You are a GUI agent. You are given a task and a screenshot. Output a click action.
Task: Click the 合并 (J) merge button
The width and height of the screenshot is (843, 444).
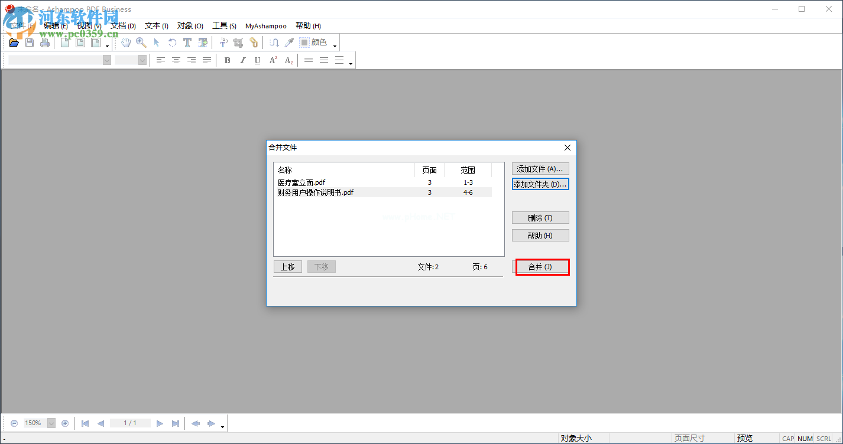point(540,267)
